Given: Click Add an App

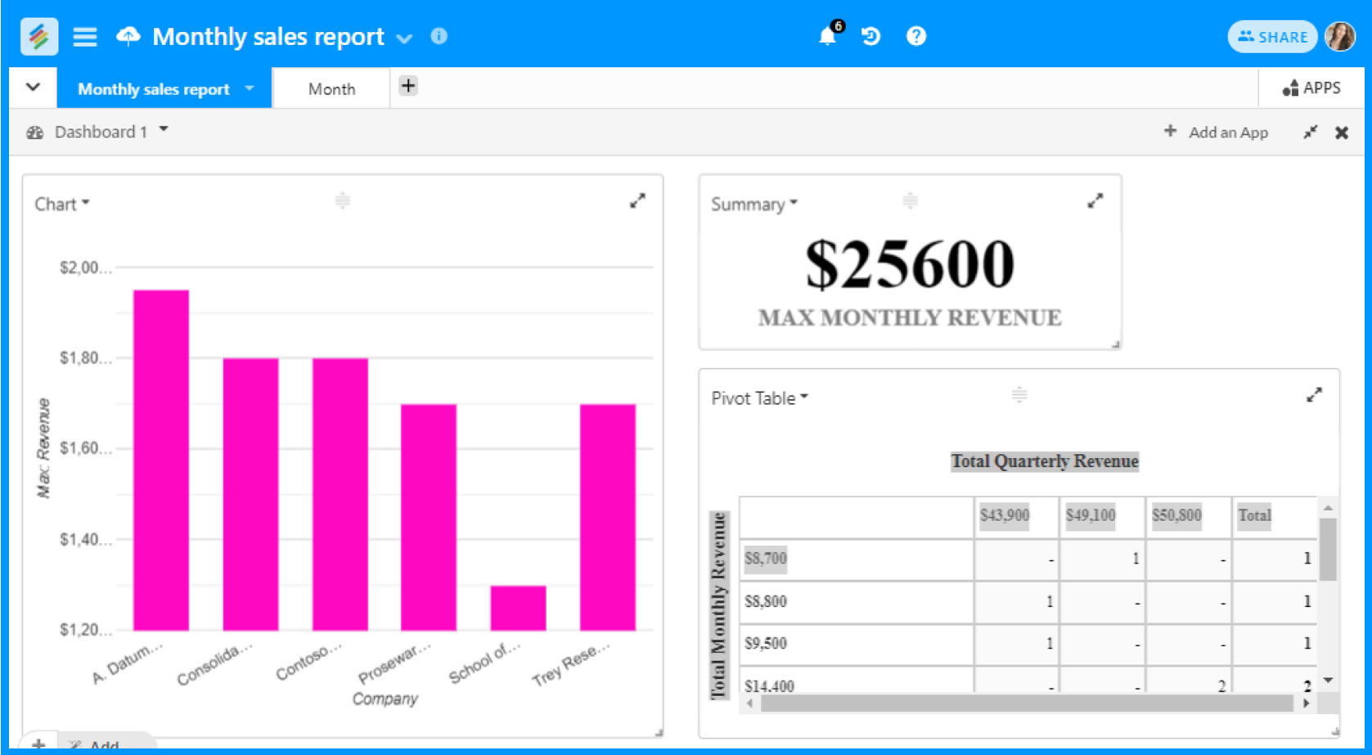Looking at the screenshot, I should click(1217, 133).
